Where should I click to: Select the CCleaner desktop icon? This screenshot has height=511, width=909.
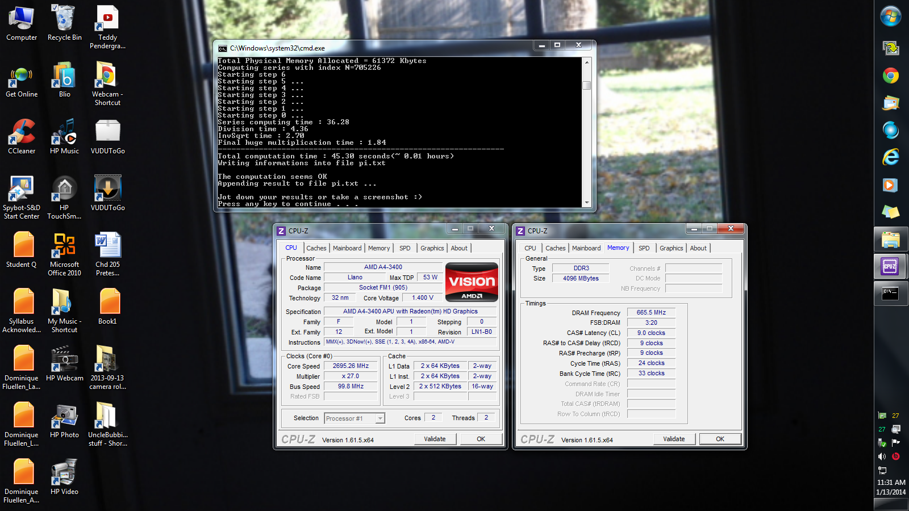tap(22, 137)
